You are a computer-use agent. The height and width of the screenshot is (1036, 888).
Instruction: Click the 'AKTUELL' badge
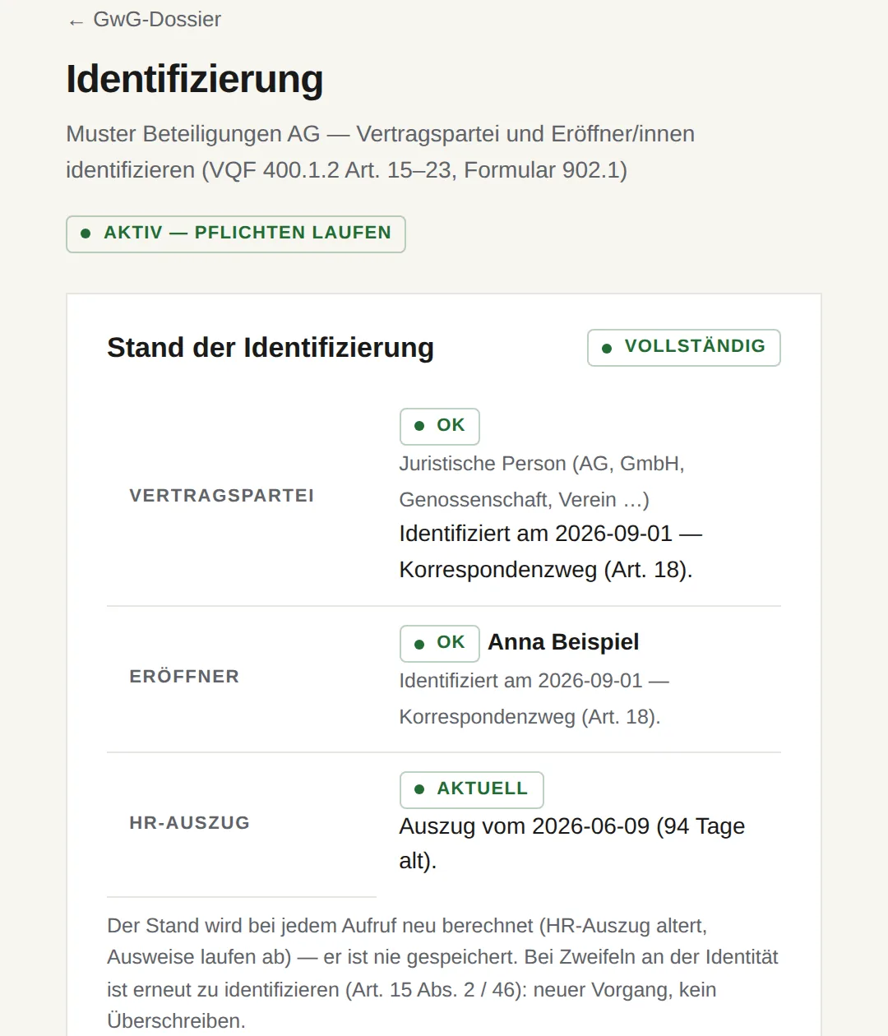click(x=472, y=789)
